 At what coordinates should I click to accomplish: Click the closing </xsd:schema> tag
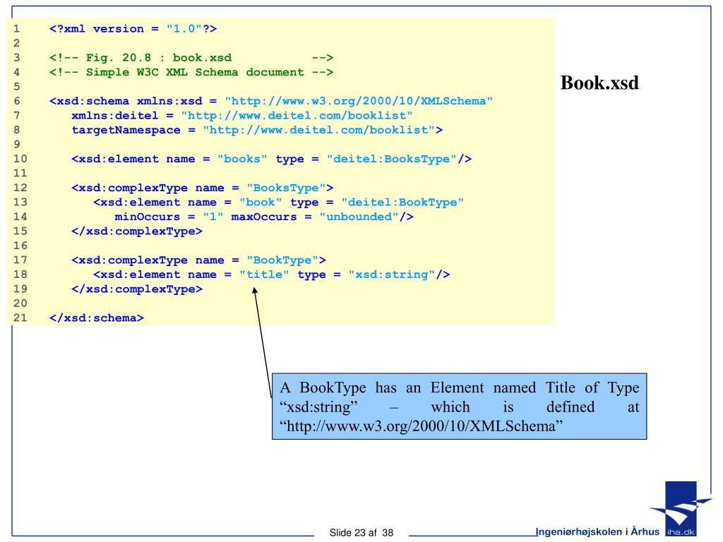(x=96, y=318)
